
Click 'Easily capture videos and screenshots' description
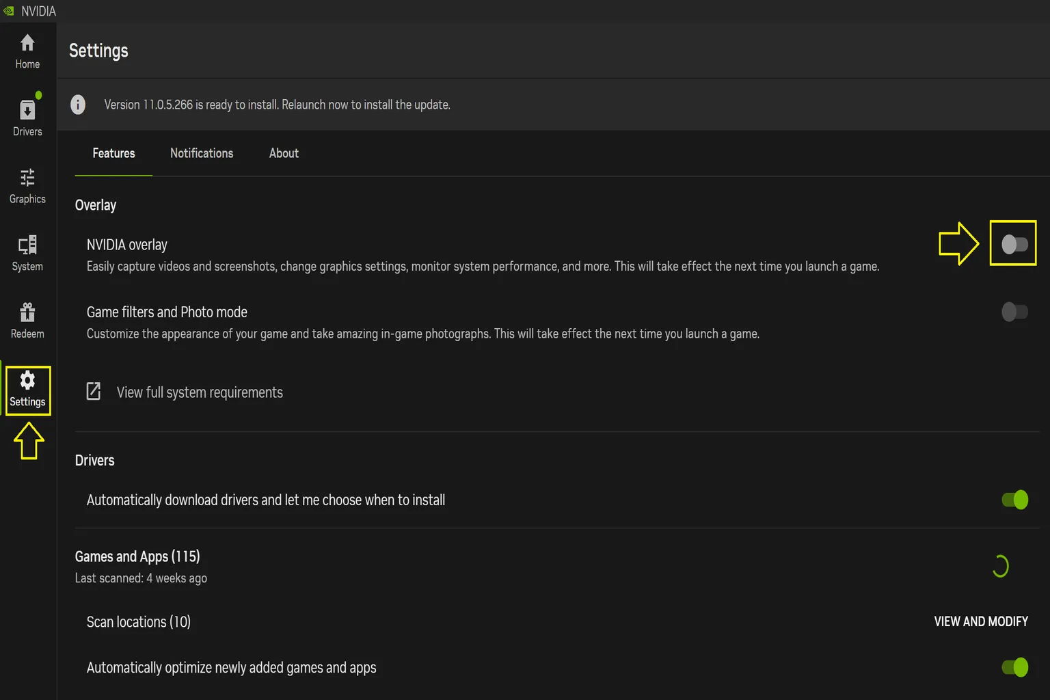pos(483,267)
